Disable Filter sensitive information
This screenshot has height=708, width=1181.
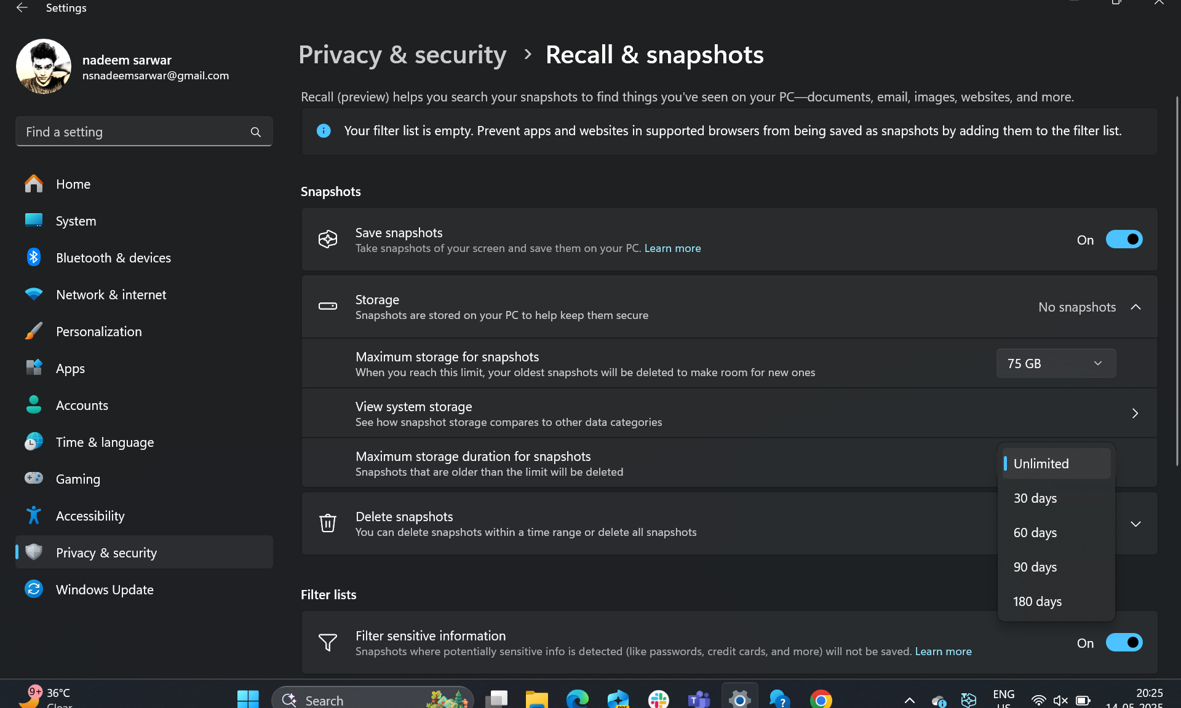point(1124,642)
